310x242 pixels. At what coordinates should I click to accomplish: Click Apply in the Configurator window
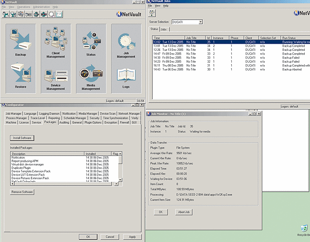click(132, 237)
